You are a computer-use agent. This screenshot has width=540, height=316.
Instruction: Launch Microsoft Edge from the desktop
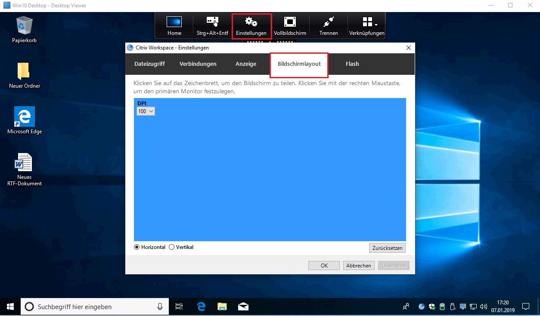(25, 116)
